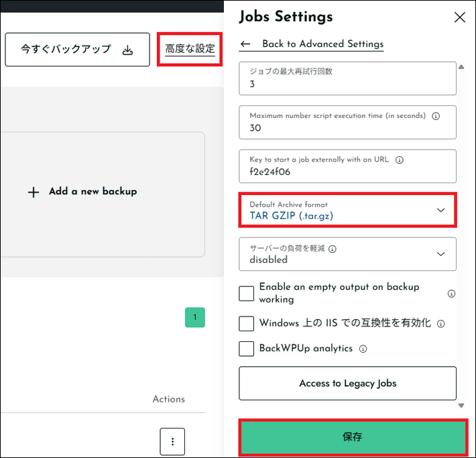Open the Default Archive format dropdown
The width and height of the screenshot is (476, 458).
pyautogui.click(x=347, y=210)
